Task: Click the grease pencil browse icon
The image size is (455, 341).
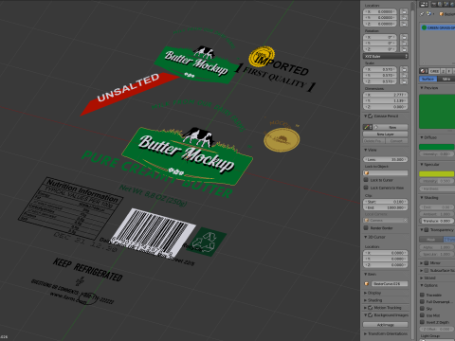Action: pyautogui.click(x=368, y=127)
